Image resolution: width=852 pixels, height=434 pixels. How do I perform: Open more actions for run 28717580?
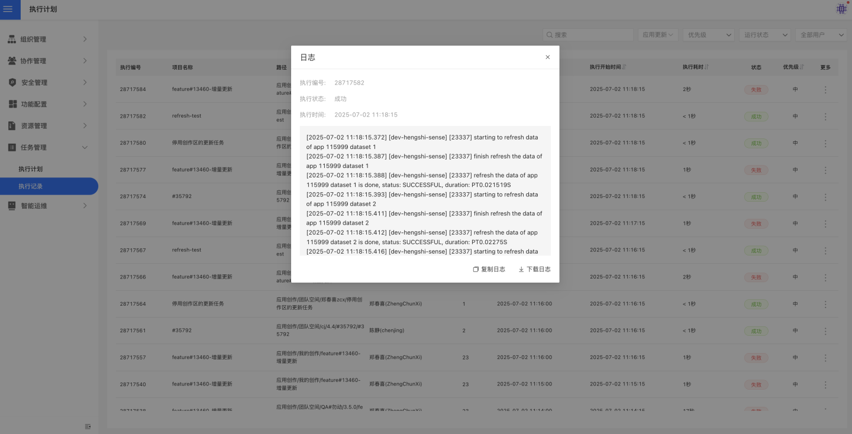[825, 143]
